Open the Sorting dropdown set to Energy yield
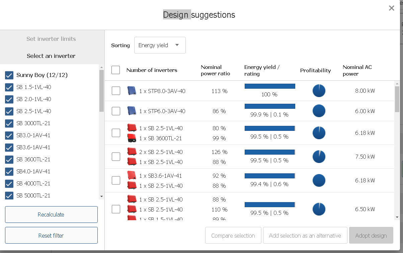 pyautogui.click(x=160, y=45)
